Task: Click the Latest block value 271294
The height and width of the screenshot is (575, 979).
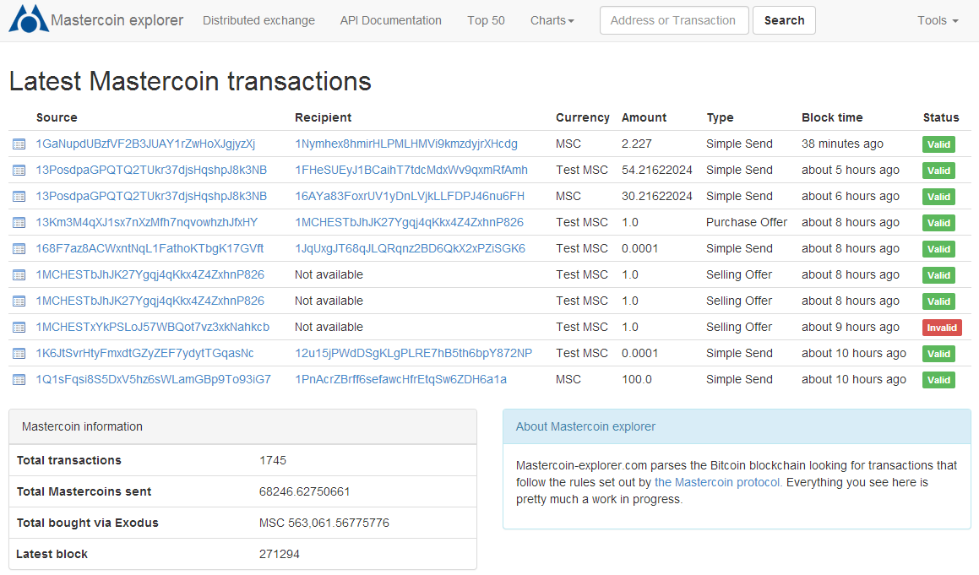Action: [279, 555]
